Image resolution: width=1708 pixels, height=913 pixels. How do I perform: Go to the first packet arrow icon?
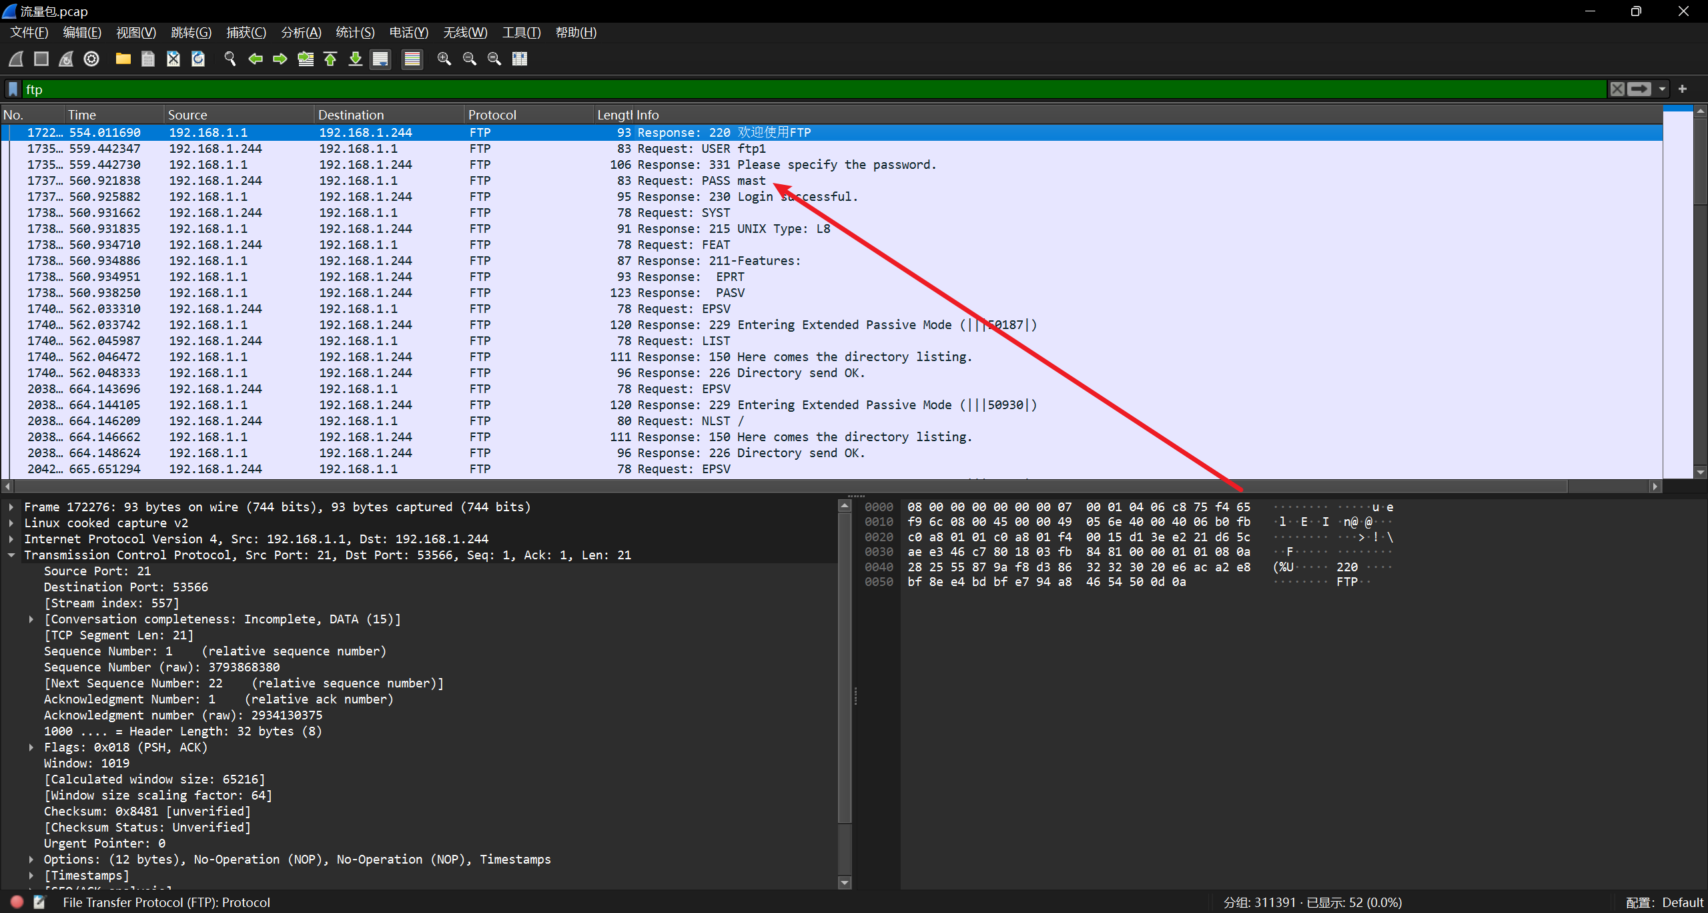click(330, 59)
